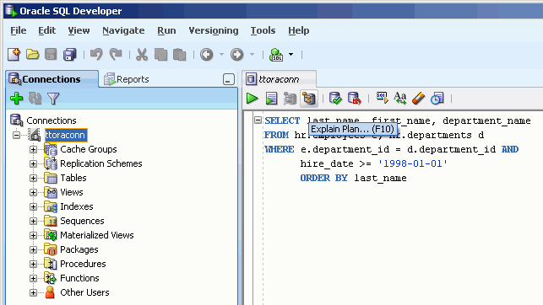Expand the Functions node

pos(33,278)
